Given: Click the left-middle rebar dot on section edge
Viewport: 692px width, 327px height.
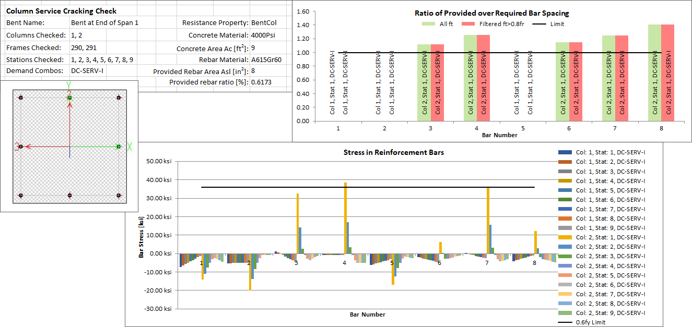Looking at the screenshot, I should click(21, 147).
